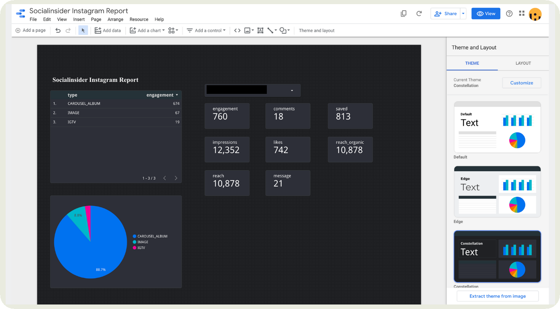
Task: Click the Share button
Action: (446, 14)
